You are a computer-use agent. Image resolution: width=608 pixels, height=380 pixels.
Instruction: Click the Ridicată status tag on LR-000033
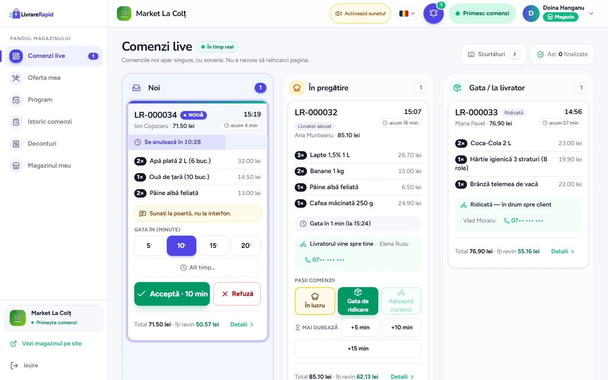tap(514, 113)
